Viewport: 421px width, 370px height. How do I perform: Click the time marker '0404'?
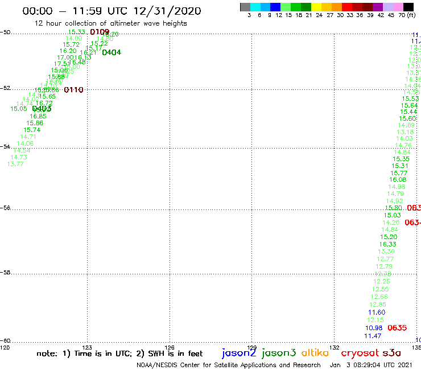112,52
